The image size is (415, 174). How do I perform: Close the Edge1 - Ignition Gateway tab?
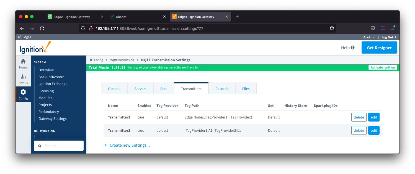[227, 17]
